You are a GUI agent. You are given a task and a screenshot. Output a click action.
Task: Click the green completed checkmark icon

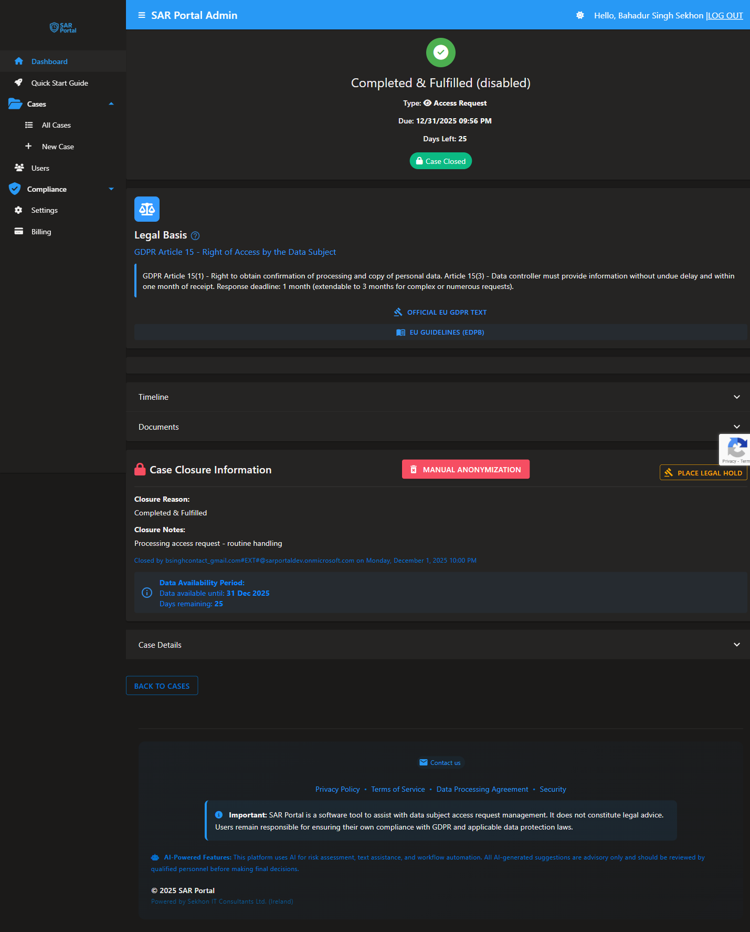coord(441,53)
